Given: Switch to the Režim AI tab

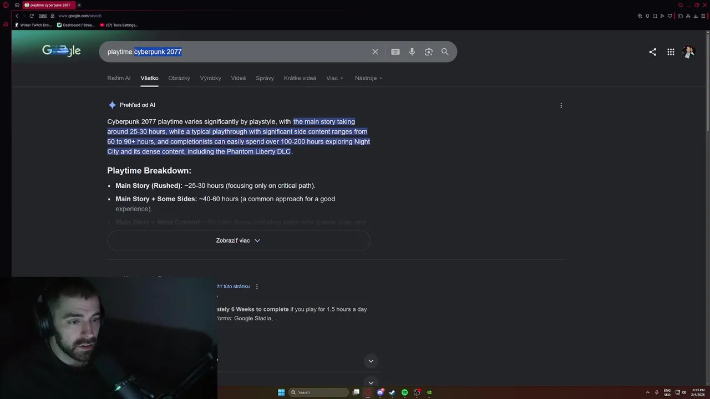Looking at the screenshot, I should tap(119, 78).
